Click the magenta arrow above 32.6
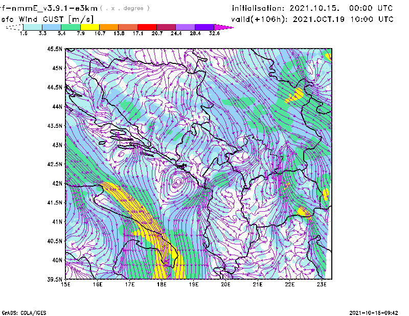409x316 pixels. click(223, 27)
